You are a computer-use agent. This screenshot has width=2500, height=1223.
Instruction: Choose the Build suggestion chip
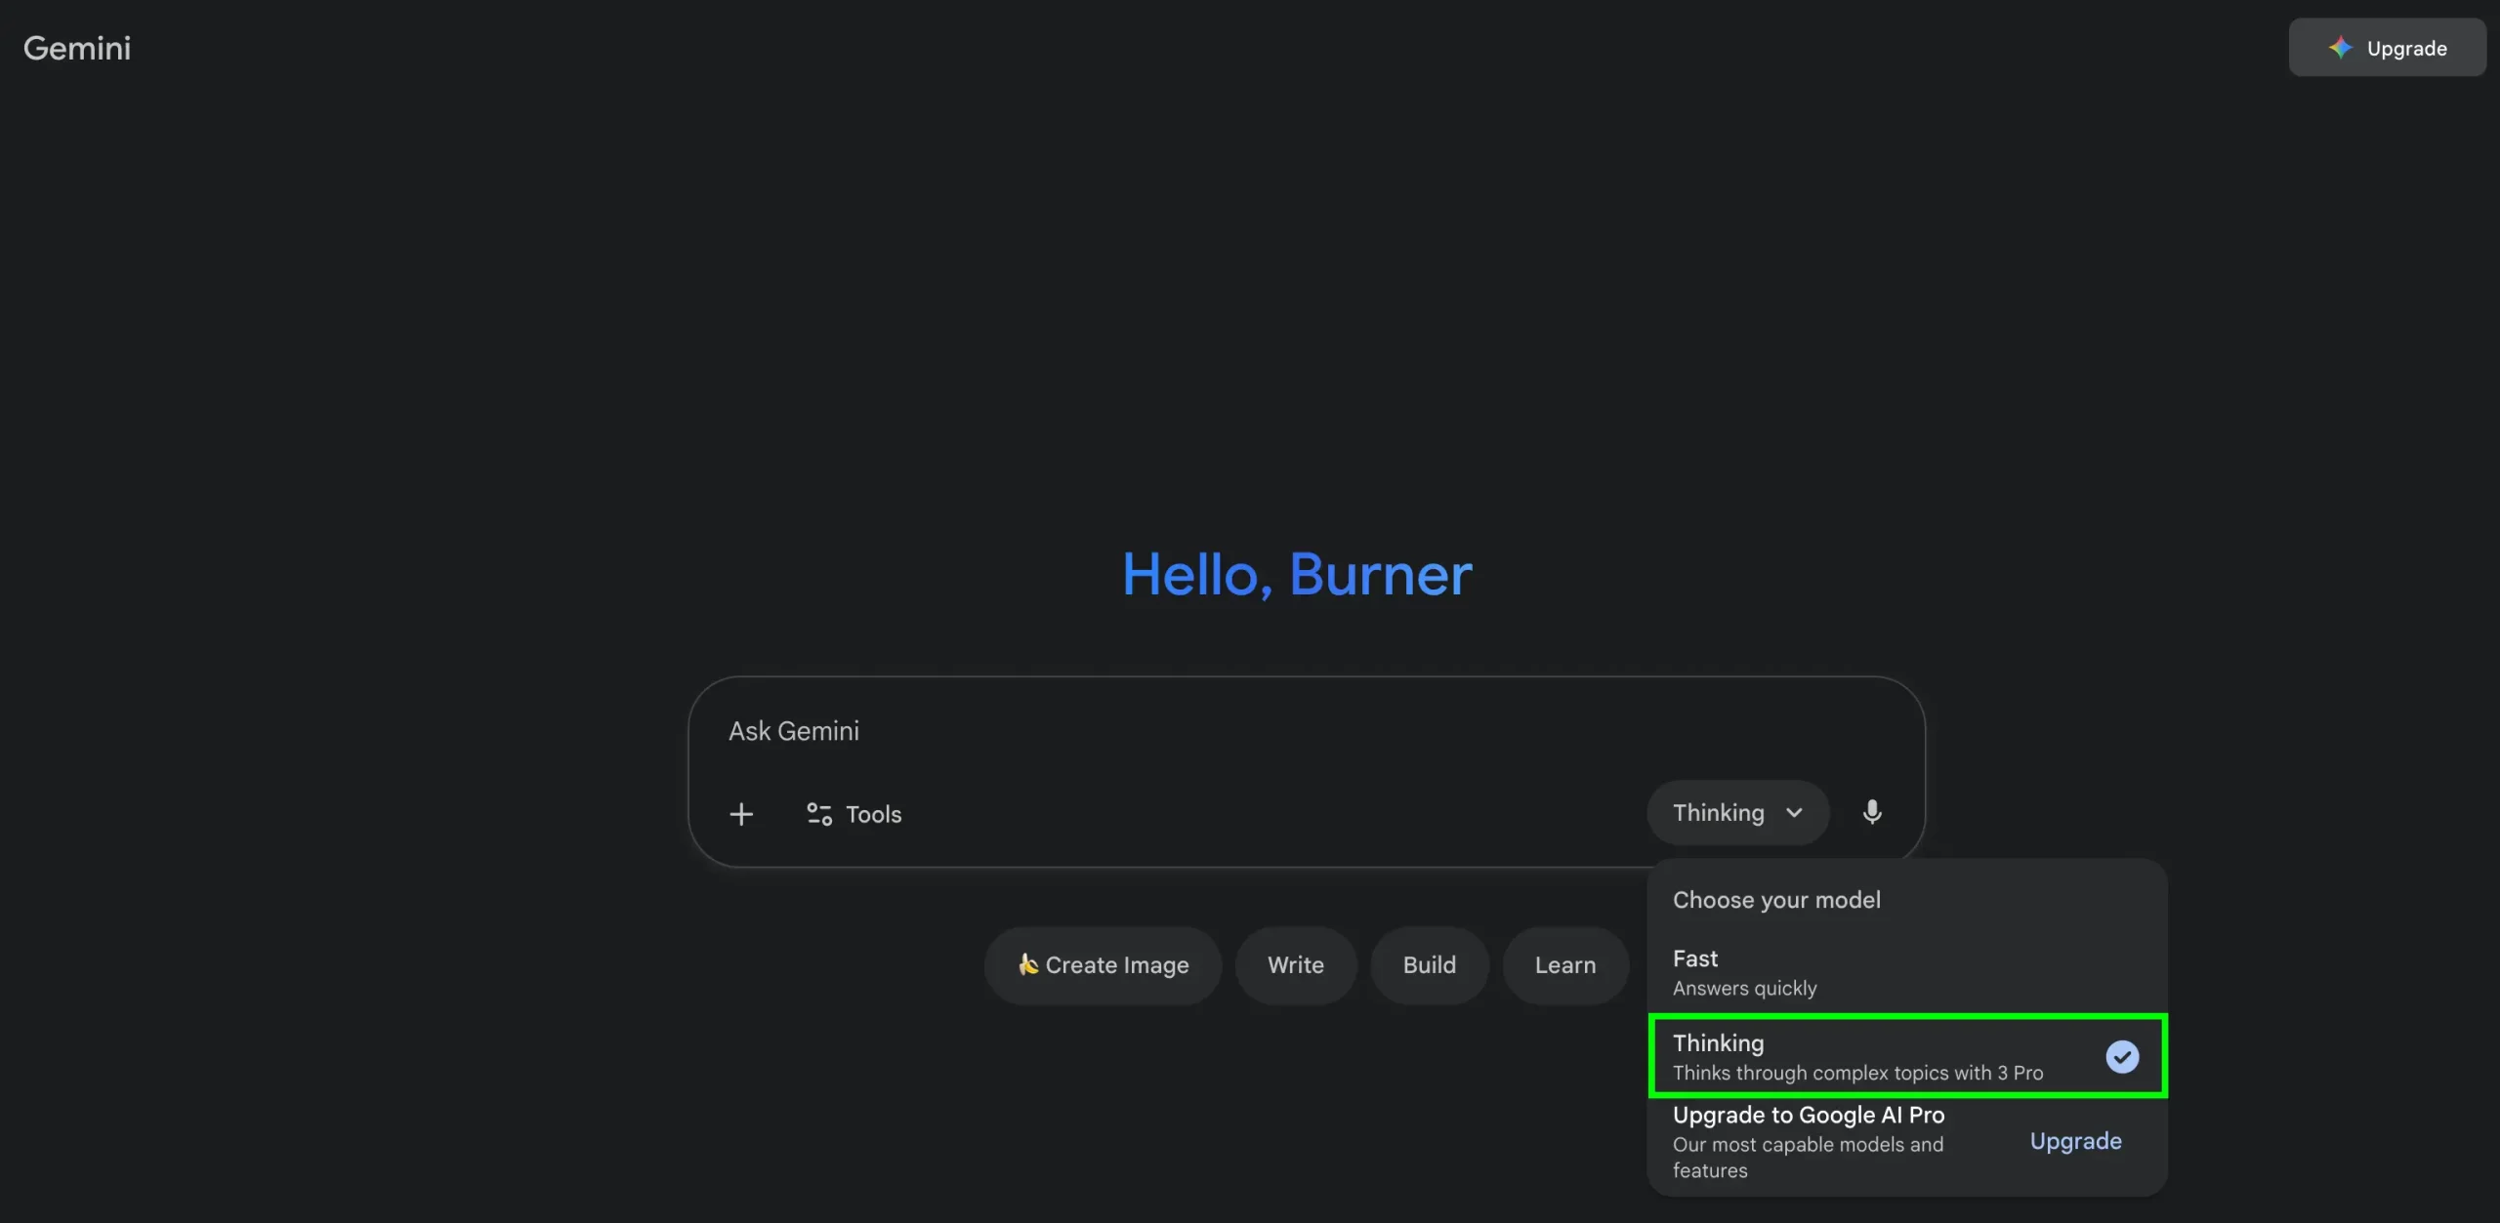pyautogui.click(x=1429, y=965)
